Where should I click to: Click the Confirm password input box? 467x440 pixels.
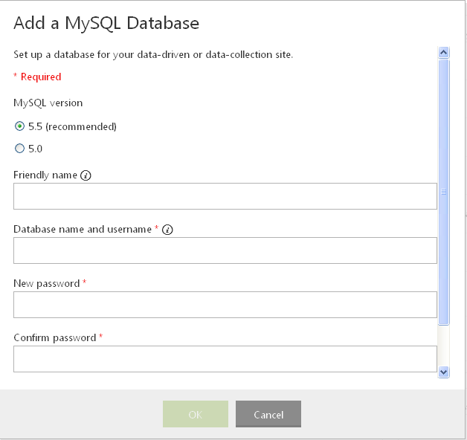225,359
